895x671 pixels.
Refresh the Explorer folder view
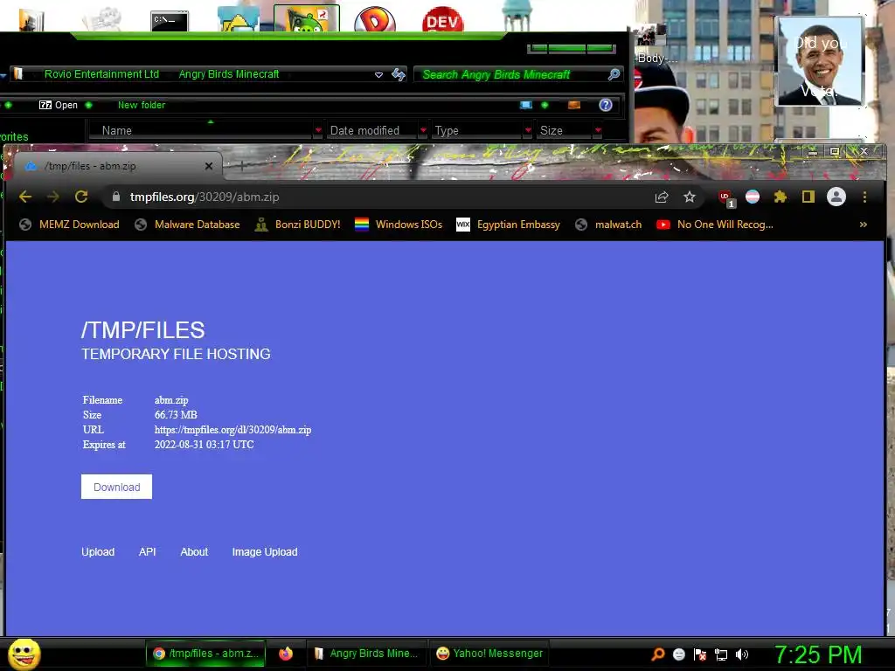(399, 75)
